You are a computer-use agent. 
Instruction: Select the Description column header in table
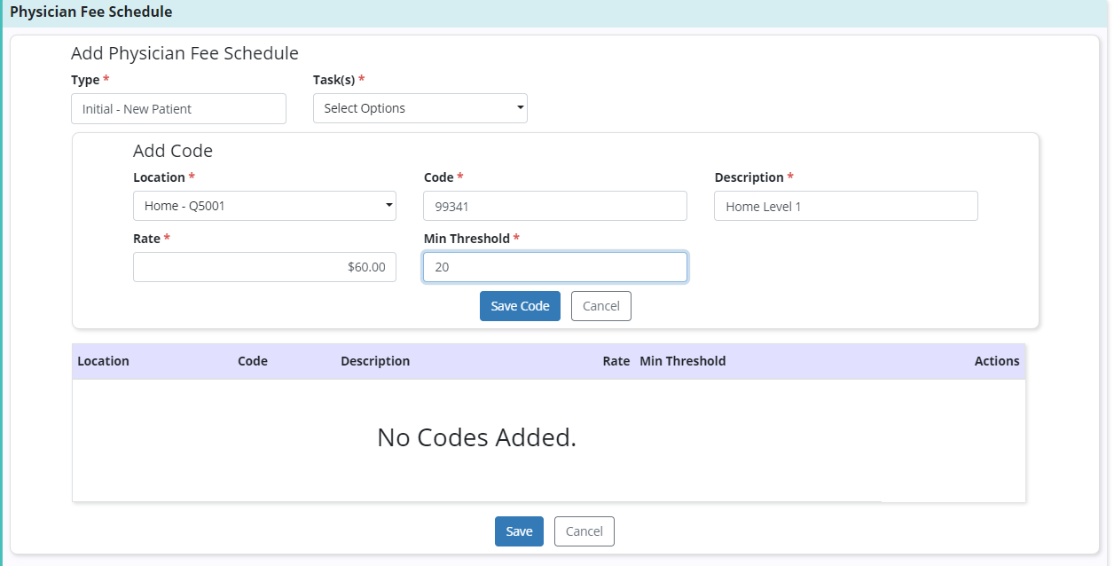(375, 361)
